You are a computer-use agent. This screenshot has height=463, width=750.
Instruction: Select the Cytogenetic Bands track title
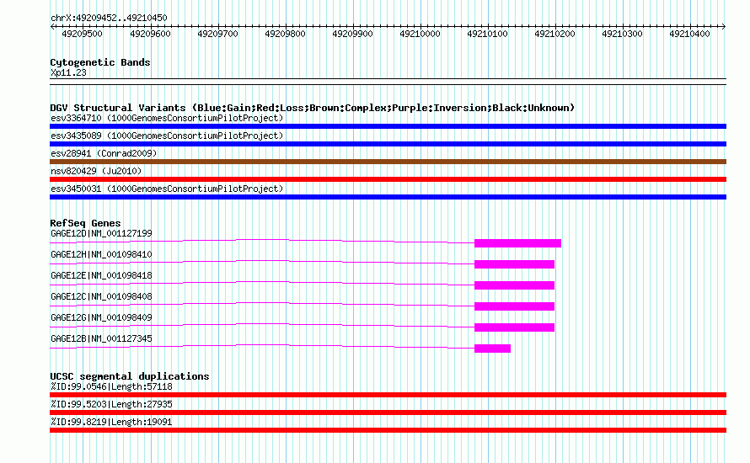[100, 62]
